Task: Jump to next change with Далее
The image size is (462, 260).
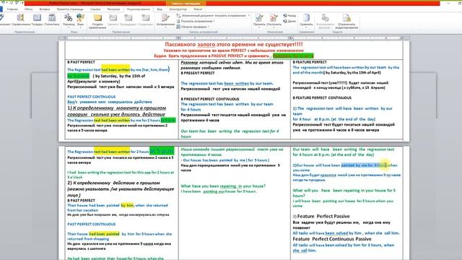Action: tap(289, 21)
